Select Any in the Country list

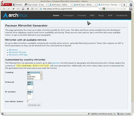[x=34, y=75]
